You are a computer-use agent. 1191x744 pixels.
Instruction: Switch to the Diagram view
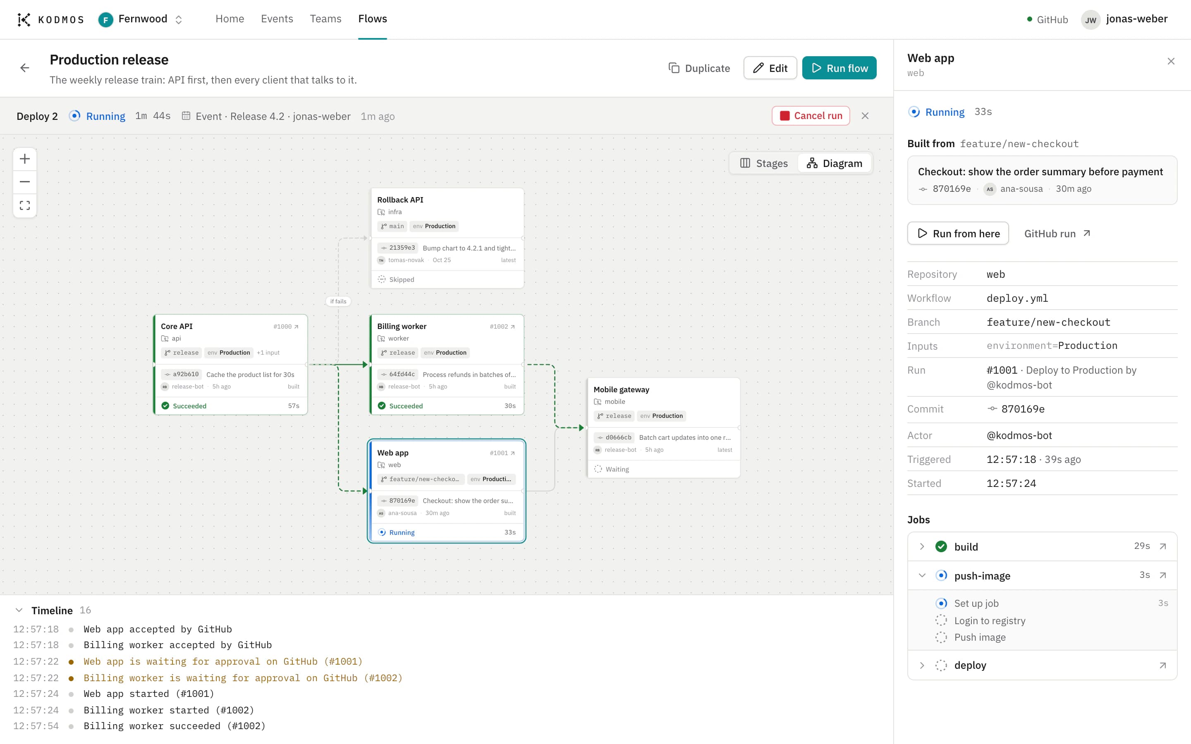point(834,163)
